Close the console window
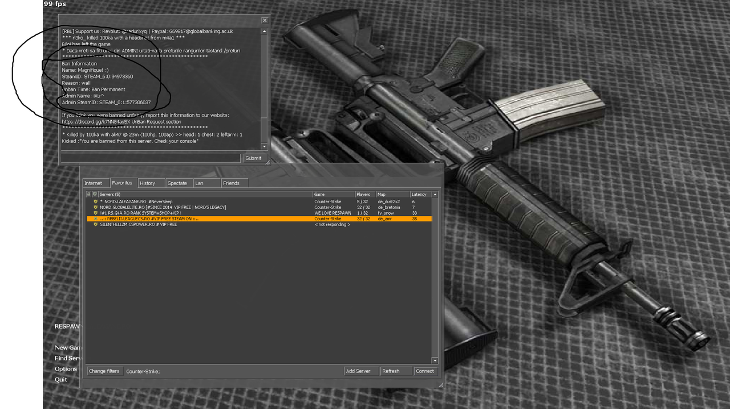The width and height of the screenshot is (730, 410). pos(265,20)
